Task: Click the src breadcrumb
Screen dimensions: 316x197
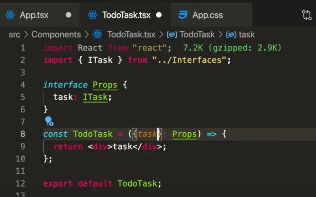Action: coord(15,34)
